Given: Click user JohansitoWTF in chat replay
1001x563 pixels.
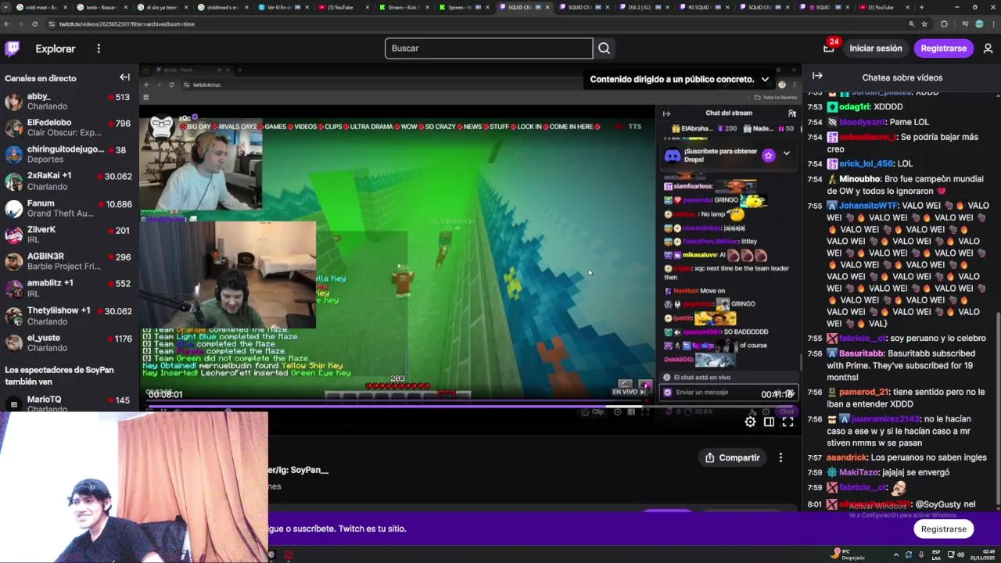Looking at the screenshot, I should (868, 206).
